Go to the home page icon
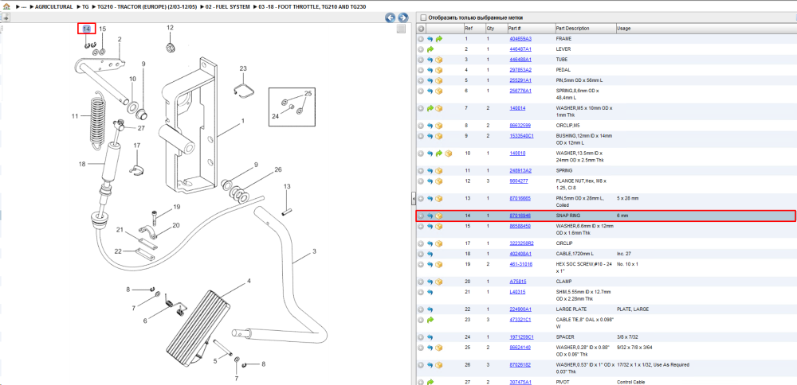The image size is (797, 385). pyautogui.click(x=6, y=7)
